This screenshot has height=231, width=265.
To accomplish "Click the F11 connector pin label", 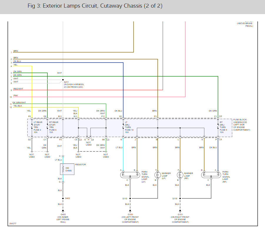I will 103,116.
